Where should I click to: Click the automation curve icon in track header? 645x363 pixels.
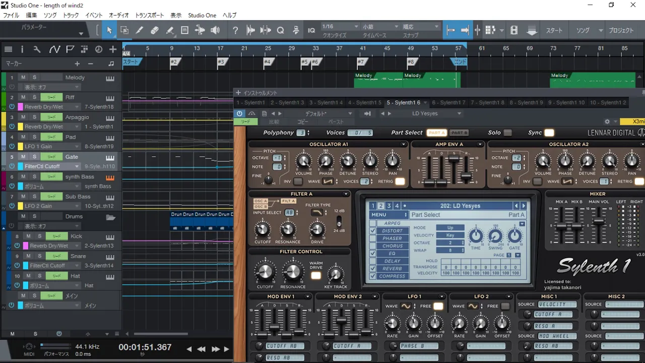[x=54, y=49]
